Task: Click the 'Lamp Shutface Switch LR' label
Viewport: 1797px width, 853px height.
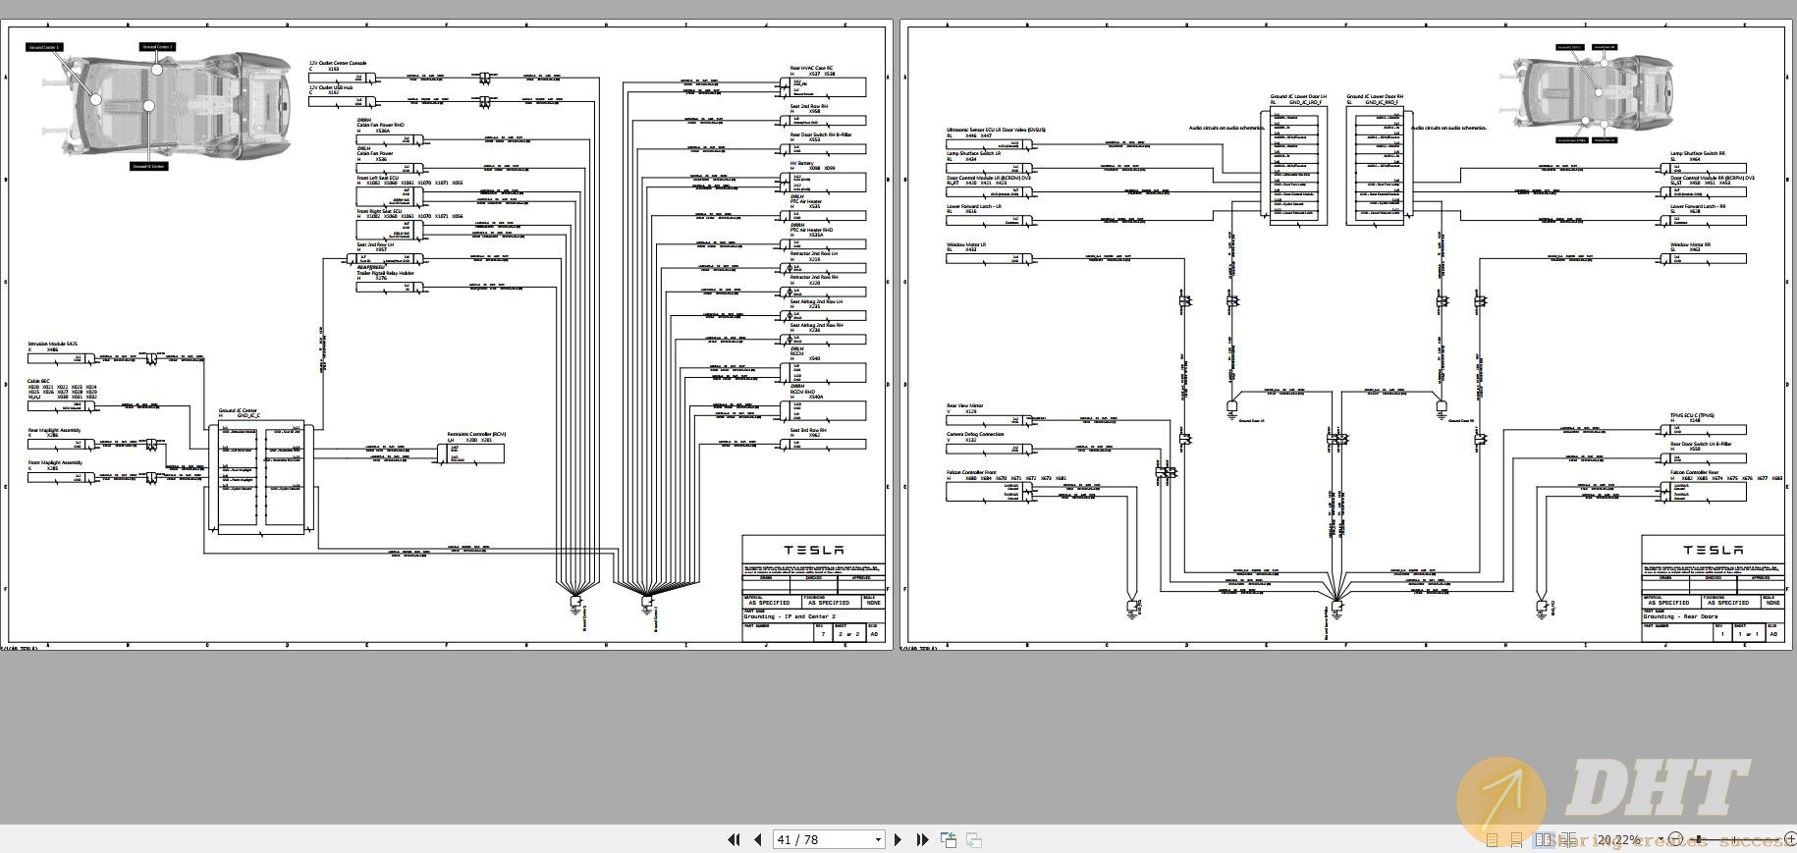Action: point(973,154)
